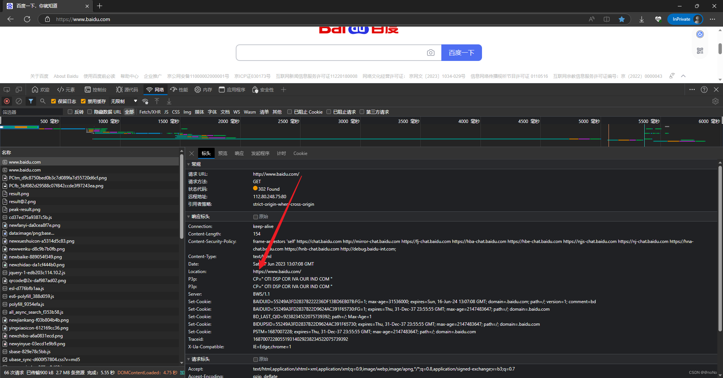The width and height of the screenshot is (723, 378).
Task: Toggle the inspect element picker icon
Action: (7, 90)
